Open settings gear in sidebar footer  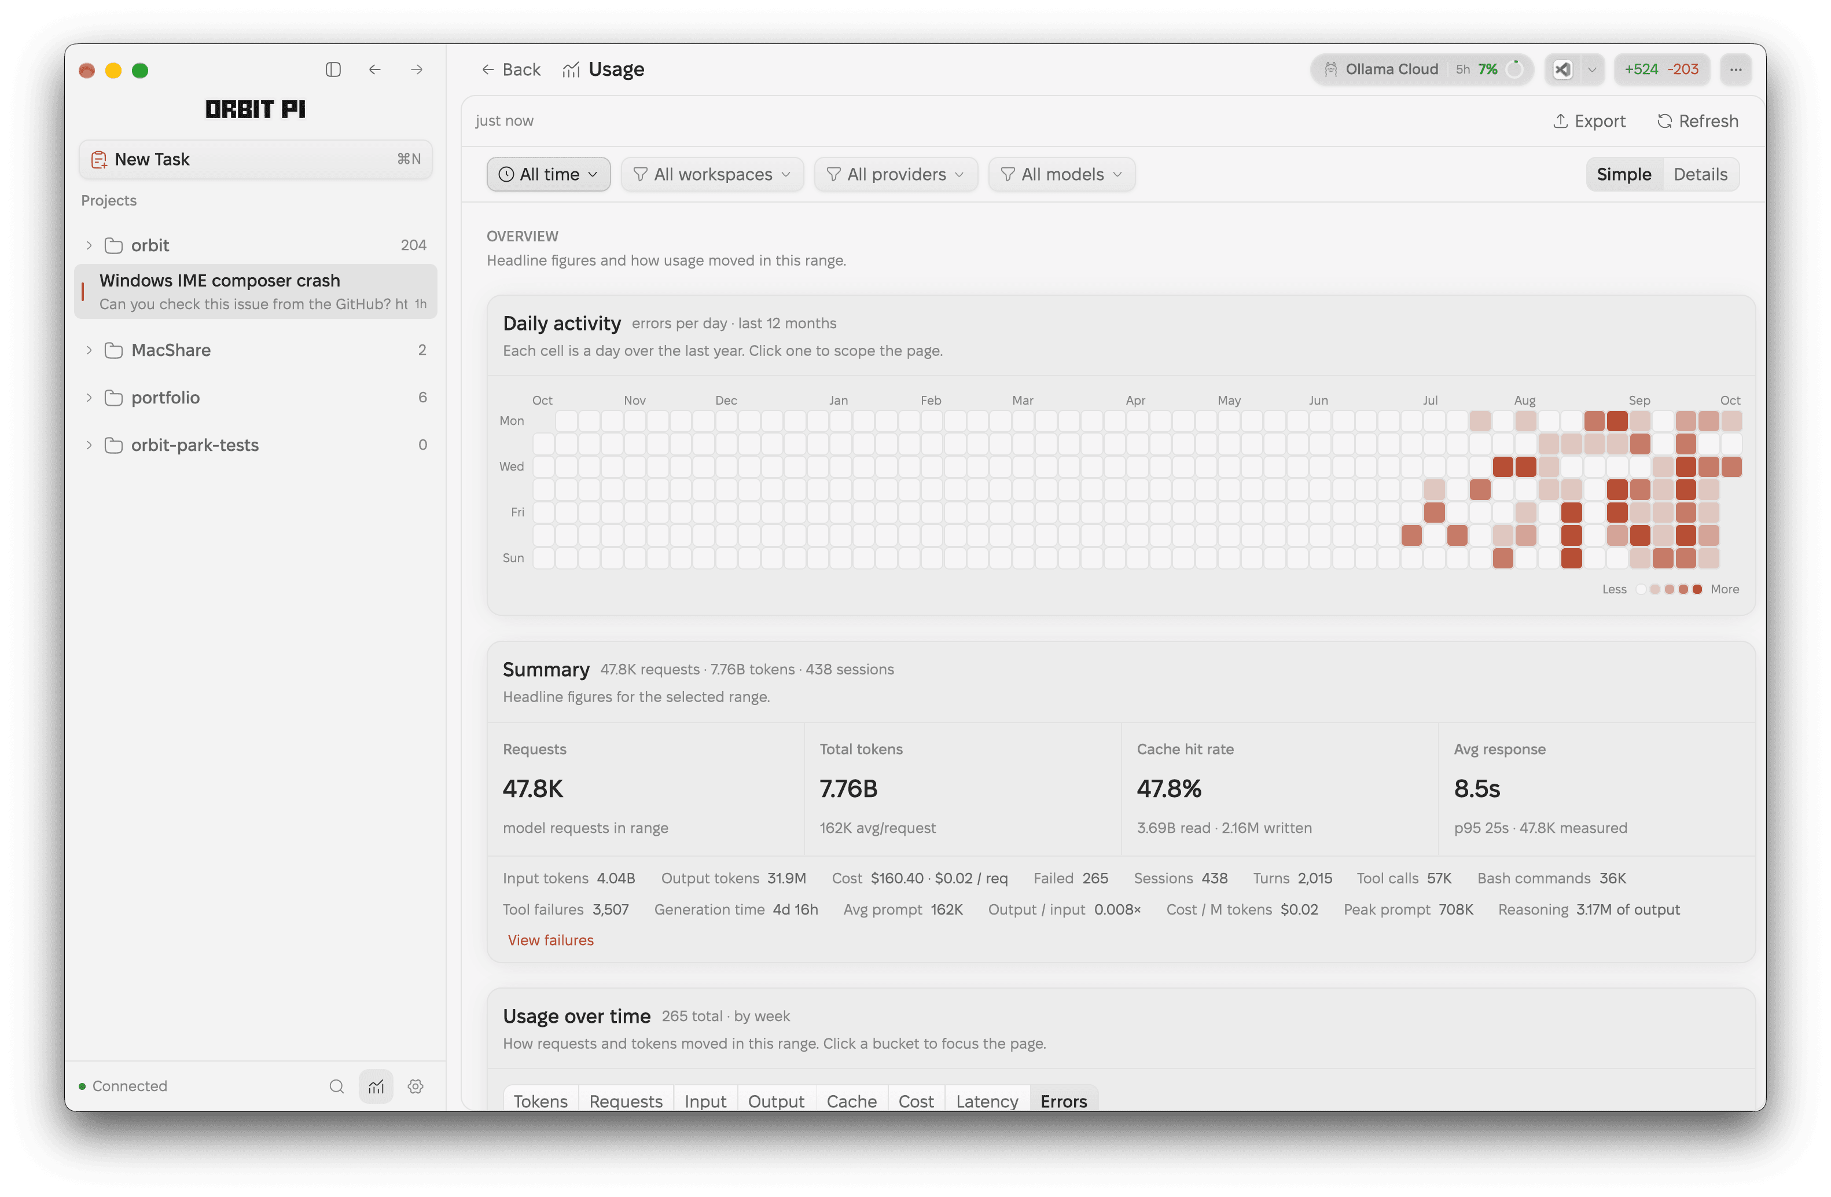point(416,1085)
